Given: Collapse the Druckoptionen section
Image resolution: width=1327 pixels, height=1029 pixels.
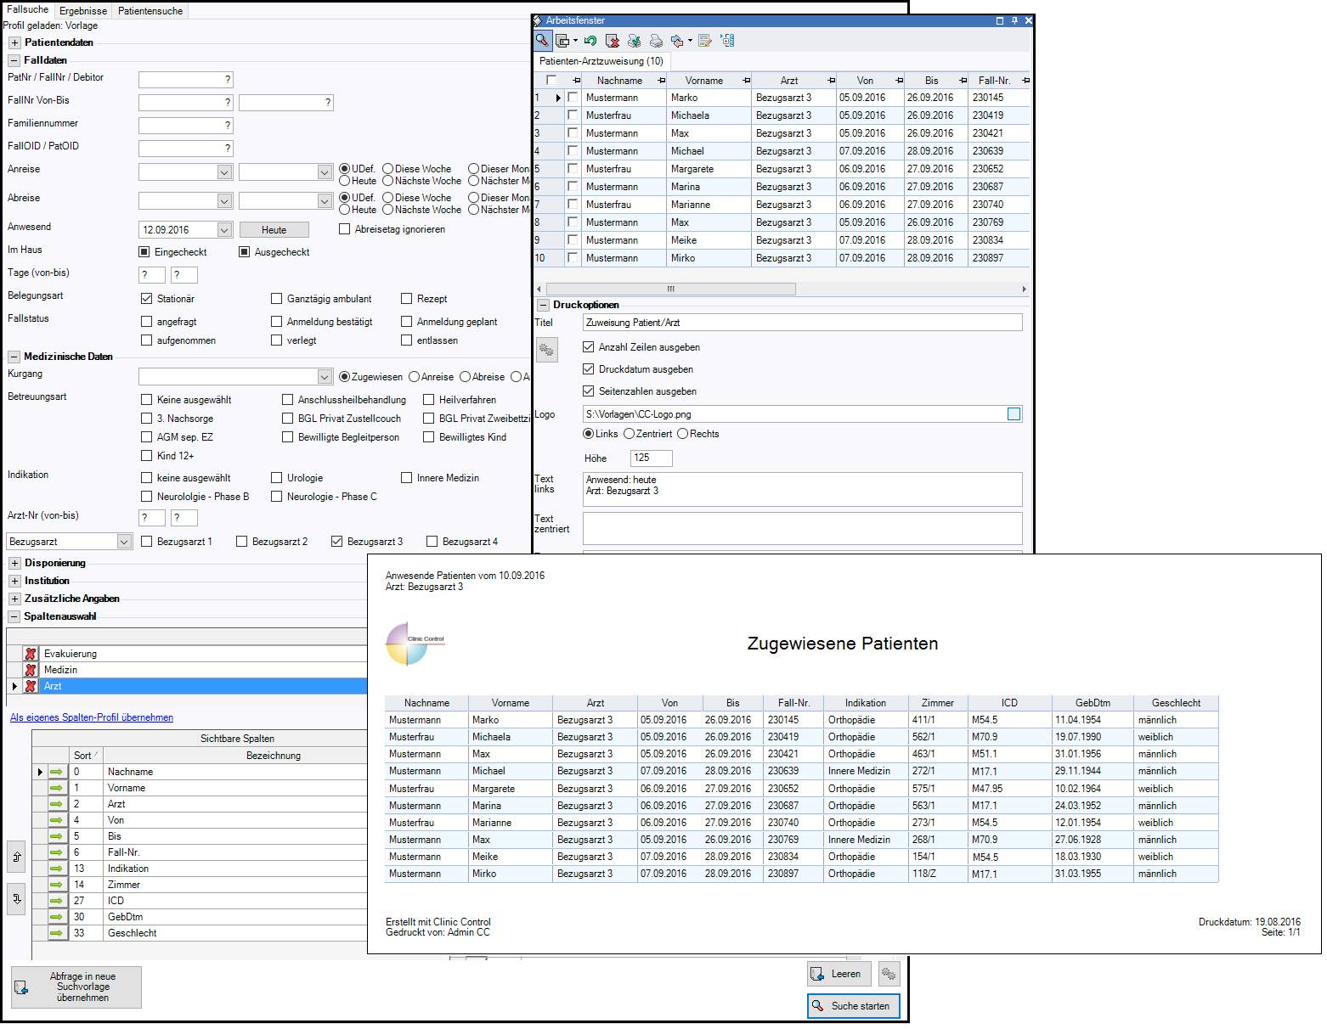Looking at the screenshot, I should (543, 305).
